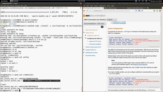The image size is (163, 92).
Task: Open the network indicator in top bar
Action: 146,1
